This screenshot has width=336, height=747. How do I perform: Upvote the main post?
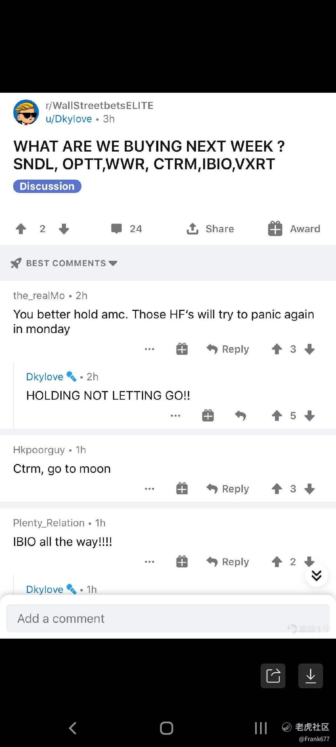[x=21, y=229]
